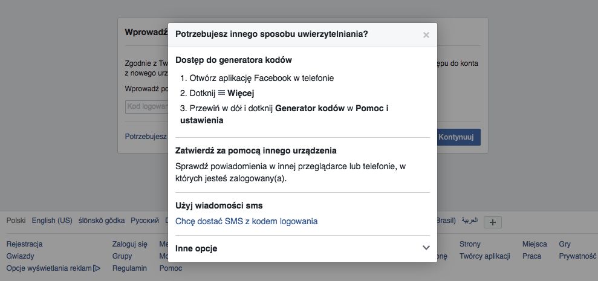This screenshot has width=598, height=281.
Task: Select the Arabic language link
Action: 469,221
